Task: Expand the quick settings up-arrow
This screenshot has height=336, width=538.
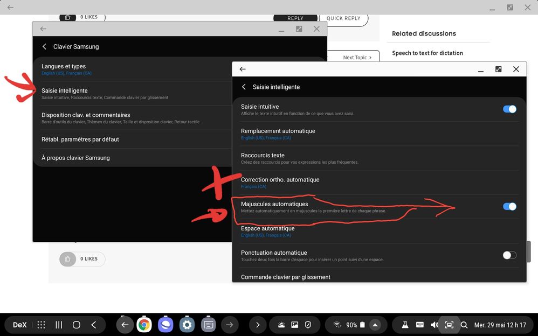Action: (375, 325)
